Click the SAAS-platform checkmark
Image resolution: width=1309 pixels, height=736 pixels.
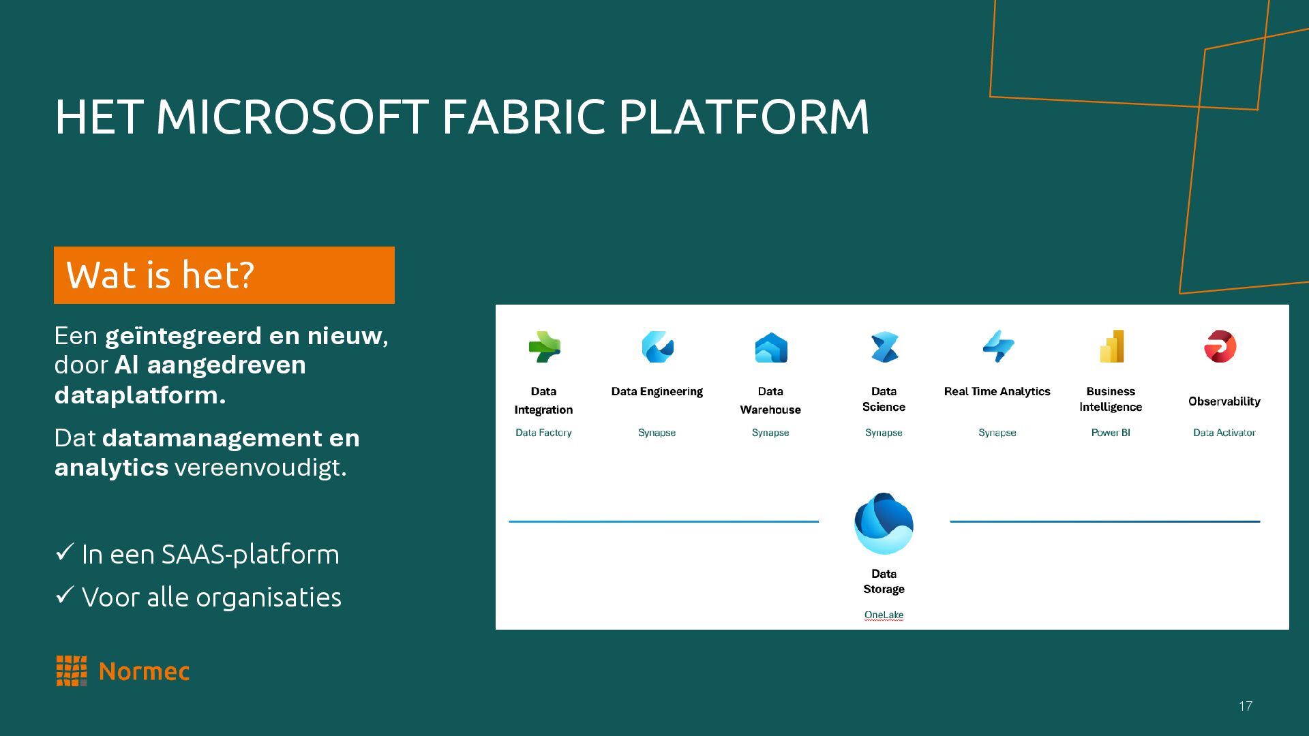(64, 552)
